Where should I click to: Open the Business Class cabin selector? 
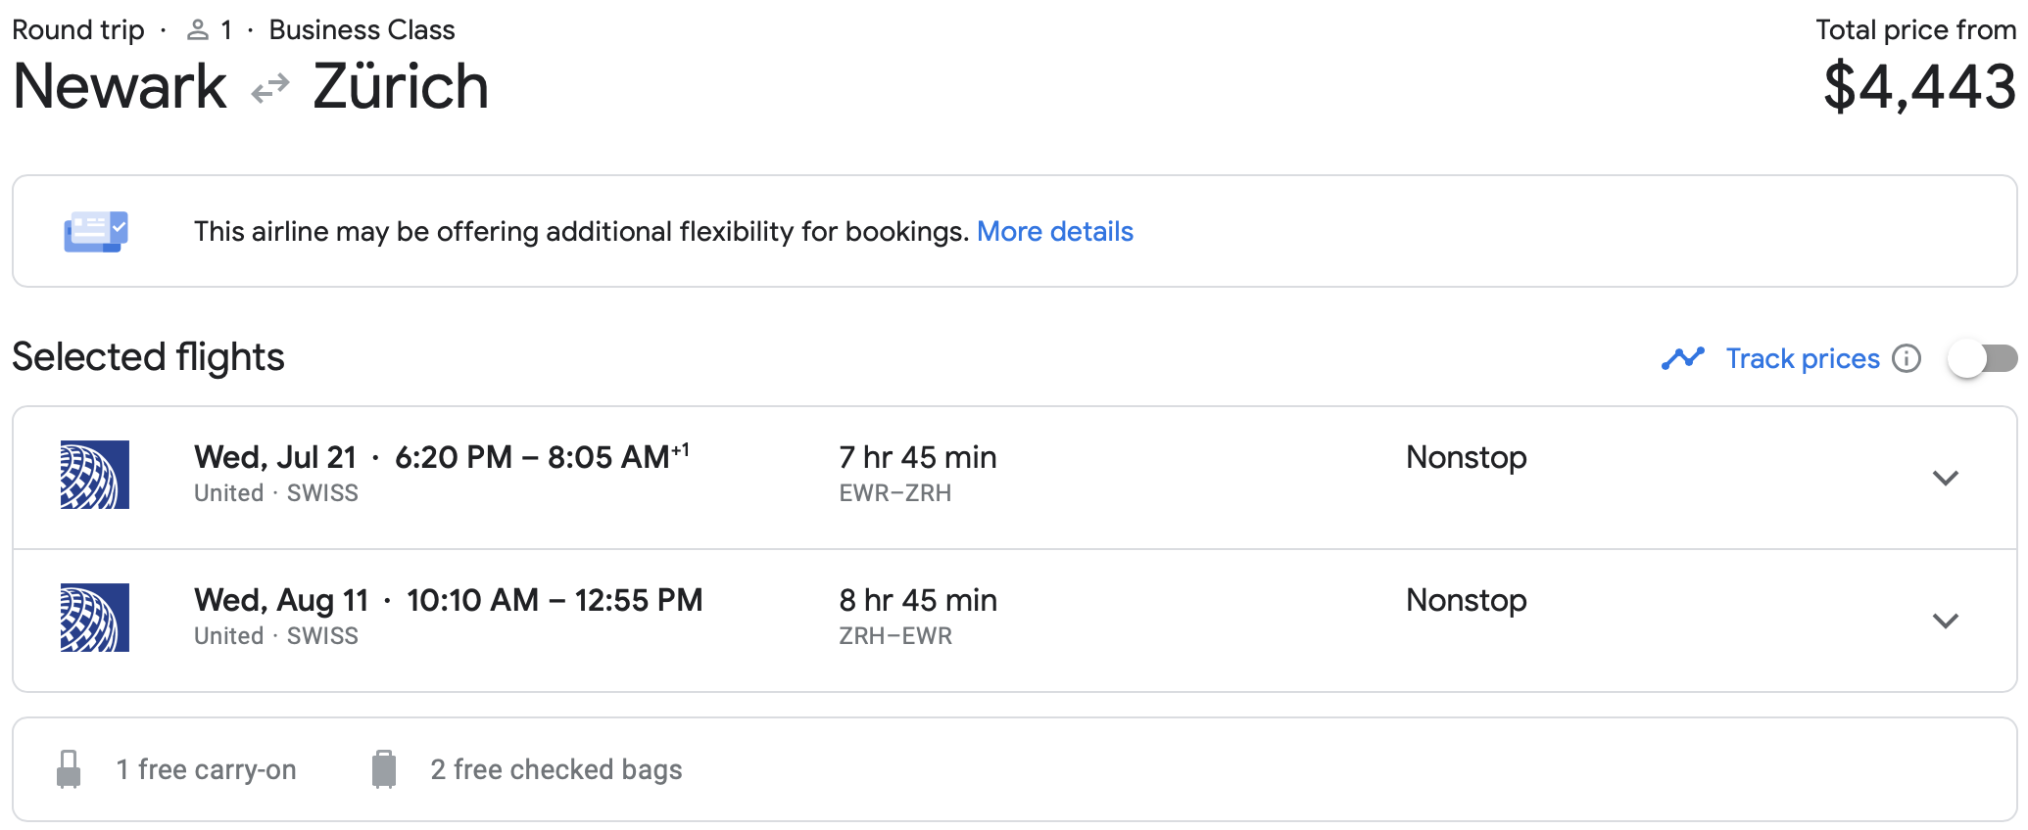click(x=362, y=29)
